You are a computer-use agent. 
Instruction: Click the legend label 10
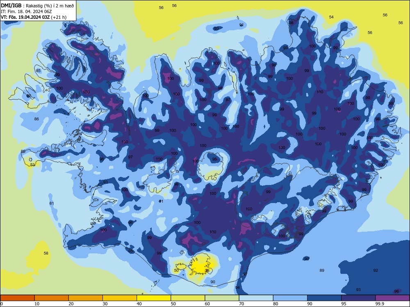coord(37,304)
